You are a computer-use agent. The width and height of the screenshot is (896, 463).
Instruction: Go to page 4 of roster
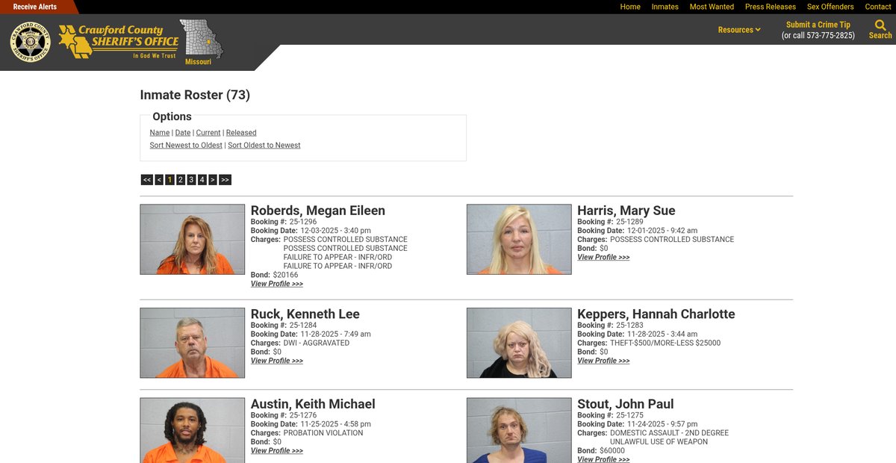(x=202, y=180)
